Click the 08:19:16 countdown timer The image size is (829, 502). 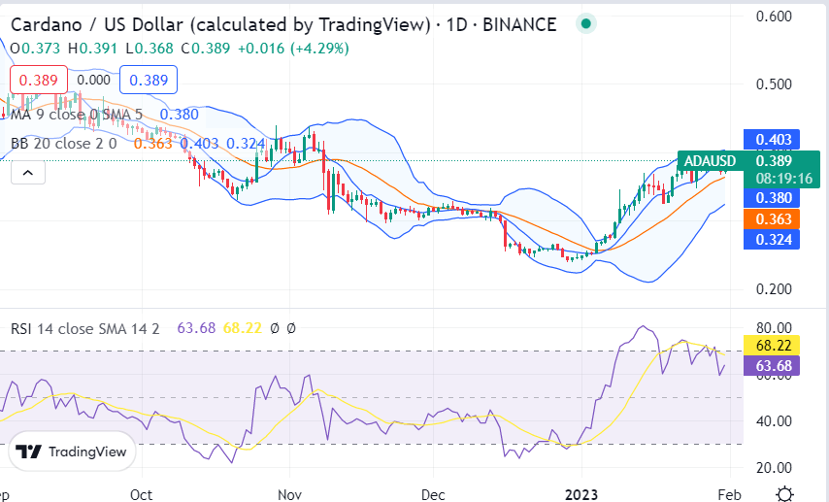click(x=784, y=179)
